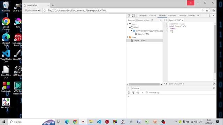
Task: Open Google Chrome desktop shortcut
Action: pos(6,24)
